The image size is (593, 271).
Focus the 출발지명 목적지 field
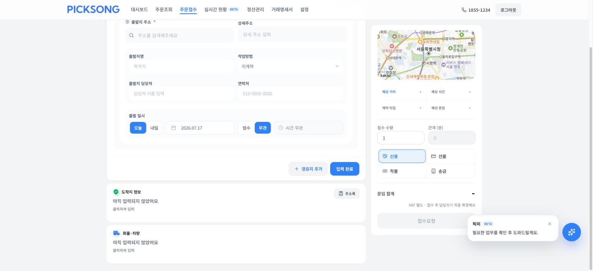(x=181, y=66)
